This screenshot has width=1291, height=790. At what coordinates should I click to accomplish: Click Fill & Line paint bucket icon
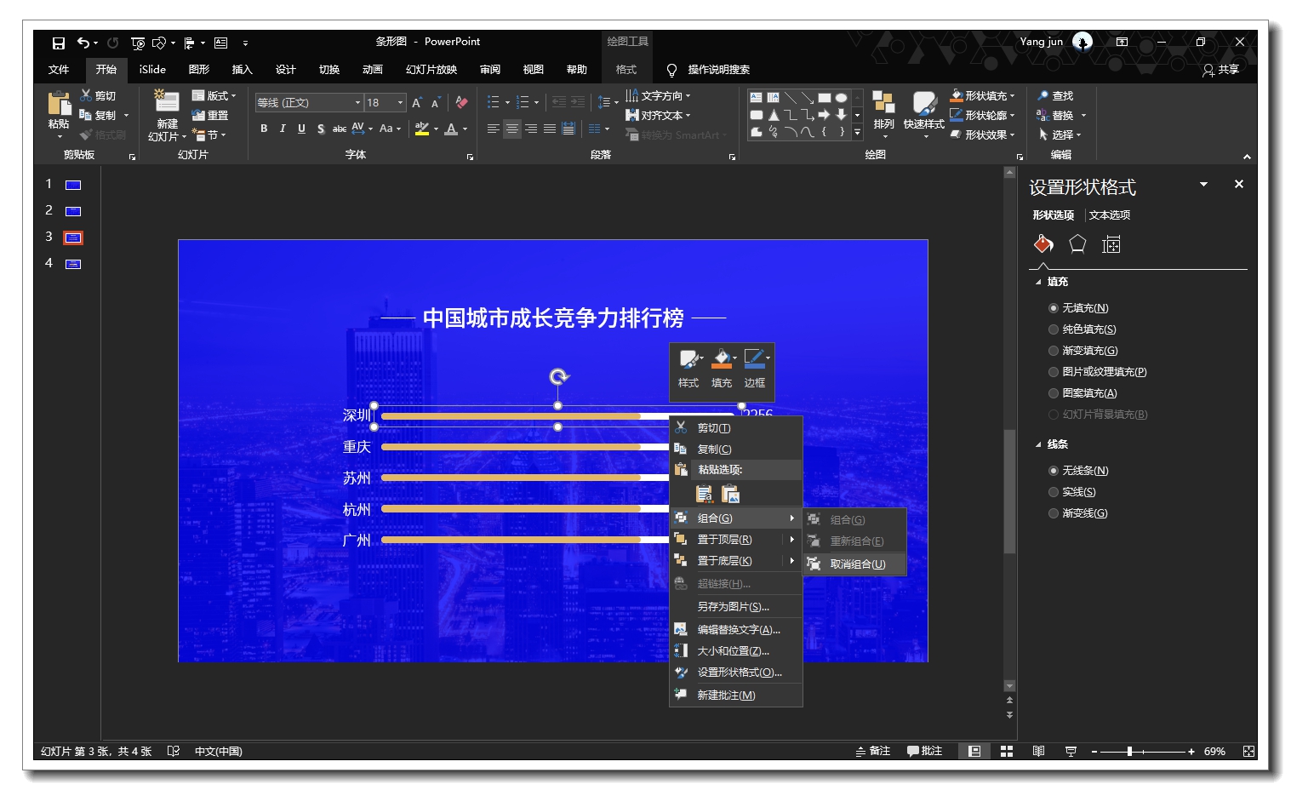1044,244
